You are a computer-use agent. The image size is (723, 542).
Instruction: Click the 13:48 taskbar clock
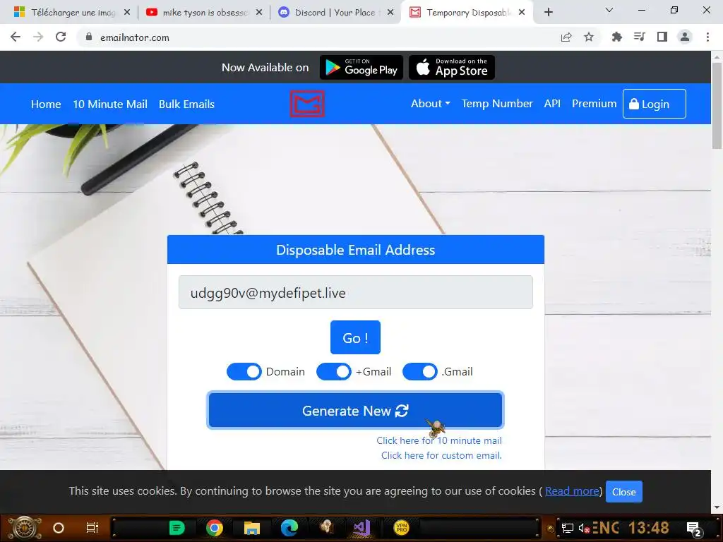pos(648,528)
